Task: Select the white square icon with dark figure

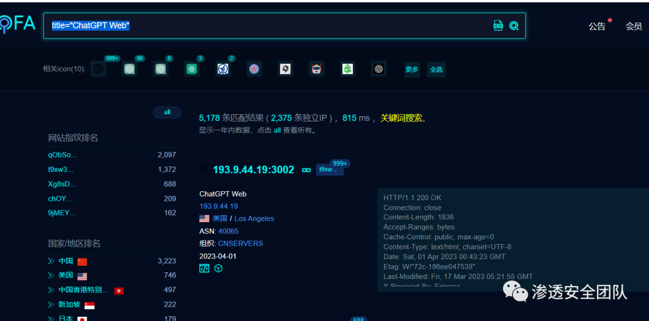Action: 285,69
